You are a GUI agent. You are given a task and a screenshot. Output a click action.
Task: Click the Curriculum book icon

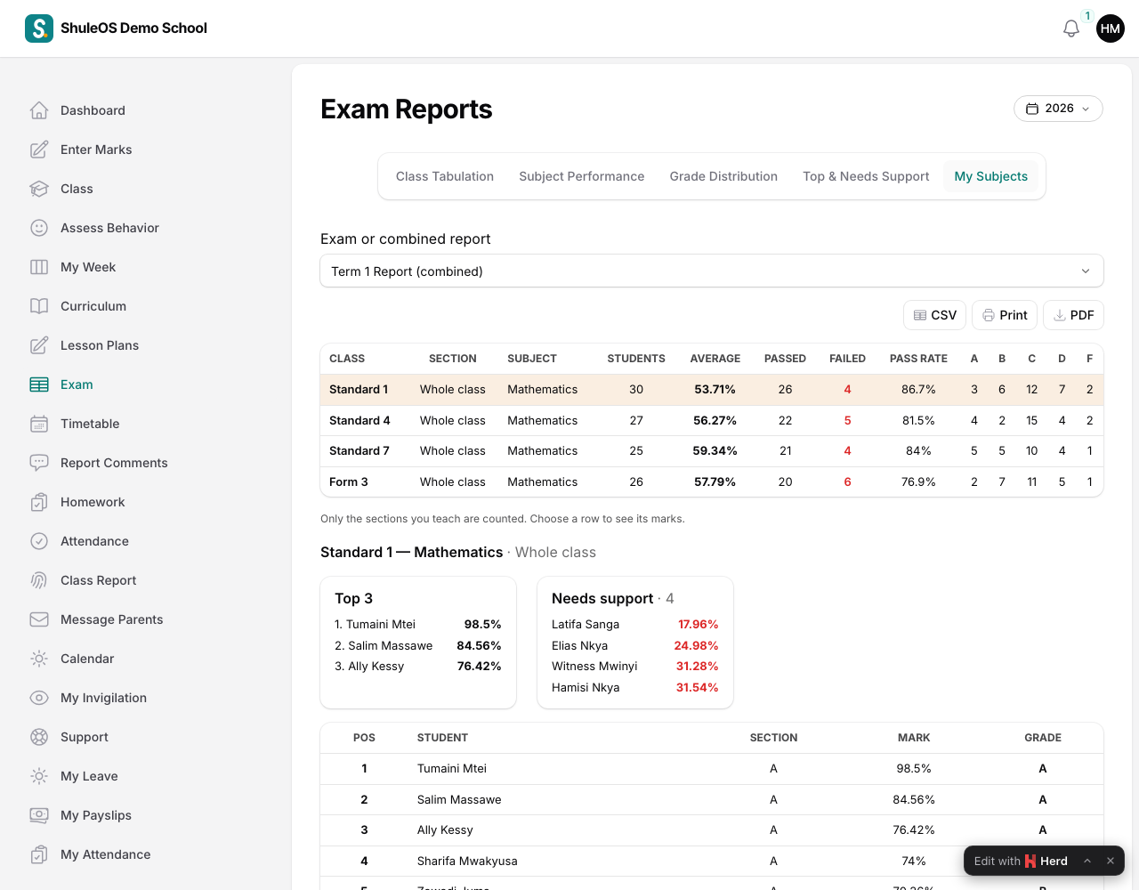[39, 306]
